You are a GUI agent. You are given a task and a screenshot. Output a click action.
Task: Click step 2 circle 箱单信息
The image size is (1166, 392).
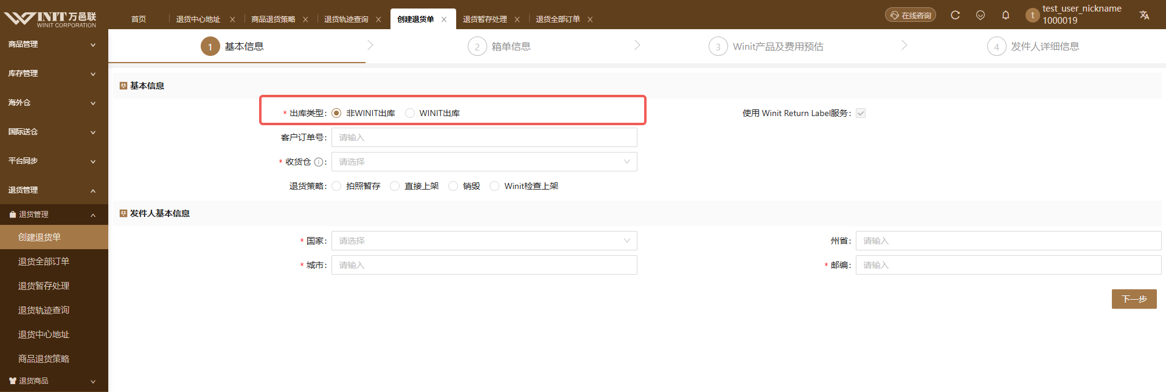pos(477,46)
